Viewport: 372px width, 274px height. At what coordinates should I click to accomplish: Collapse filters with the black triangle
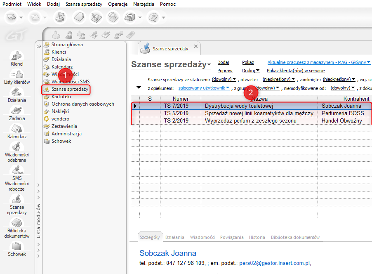click(x=139, y=87)
